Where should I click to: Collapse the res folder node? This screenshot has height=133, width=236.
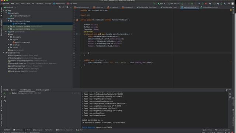[x=6, y=34]
